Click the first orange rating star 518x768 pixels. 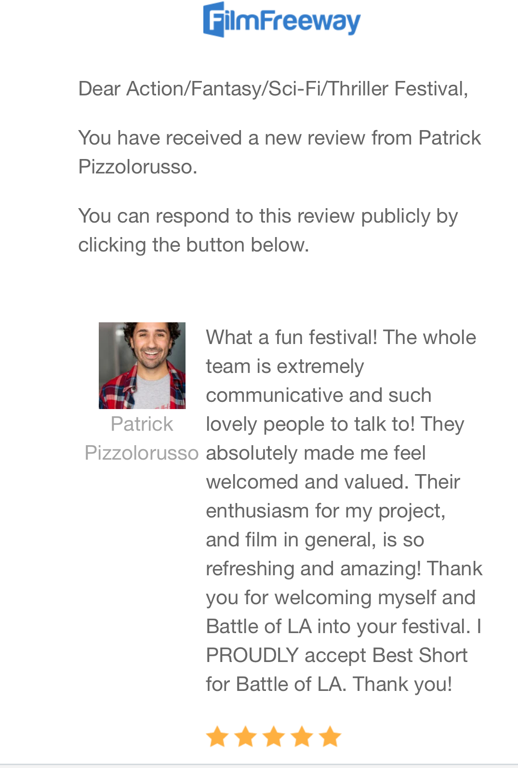217,737
